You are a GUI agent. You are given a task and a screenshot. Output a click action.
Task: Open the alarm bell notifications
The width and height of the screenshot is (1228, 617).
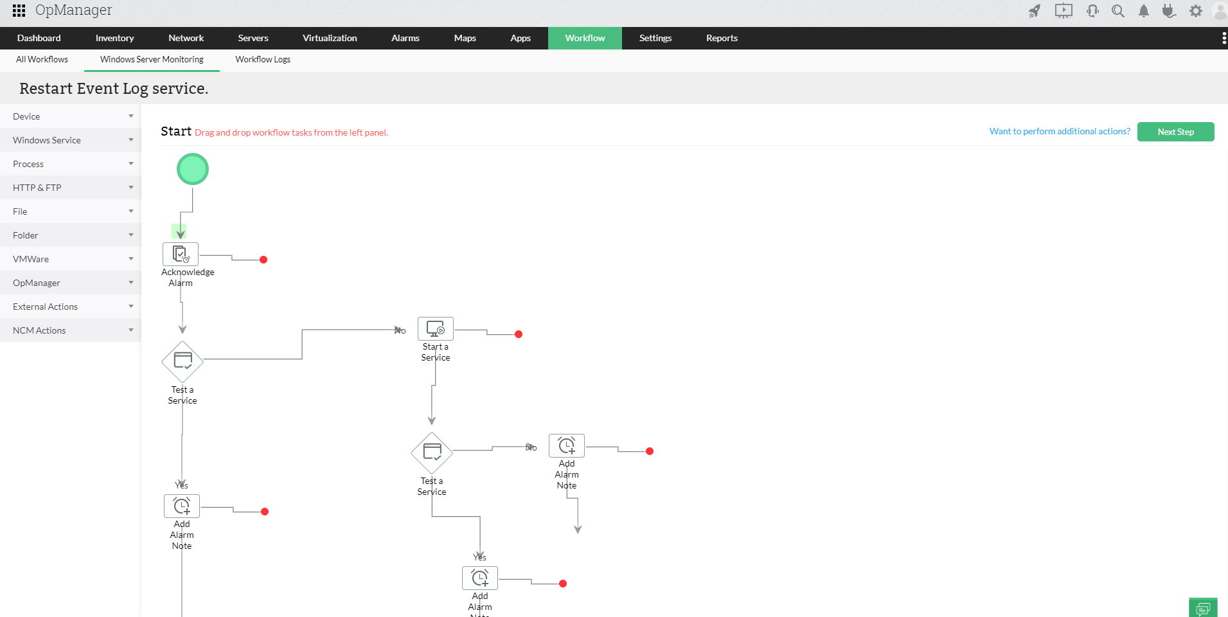1144,11
